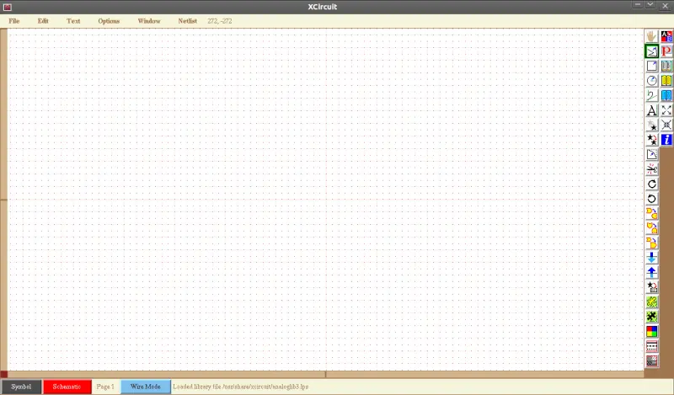Screen dimensions: 674x395
Task: Open the Window menu
Action: [149, 20]
